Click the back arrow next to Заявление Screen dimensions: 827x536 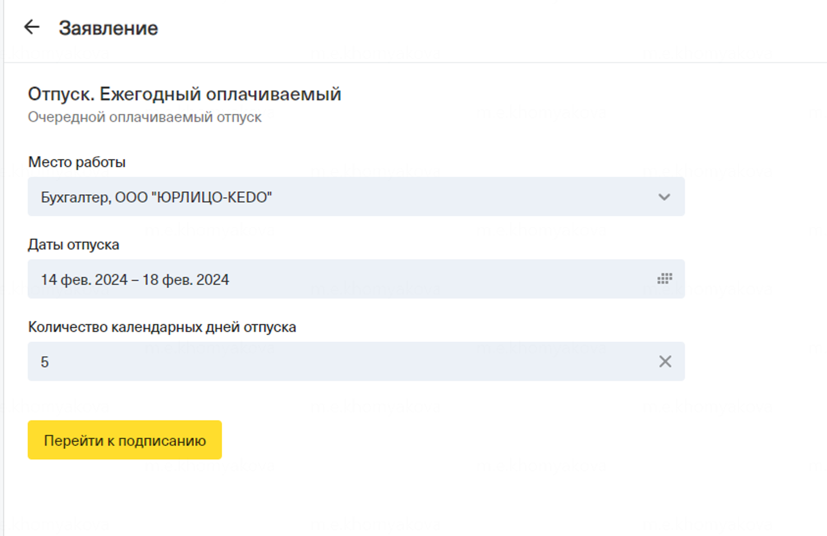(x=32, y=27)
